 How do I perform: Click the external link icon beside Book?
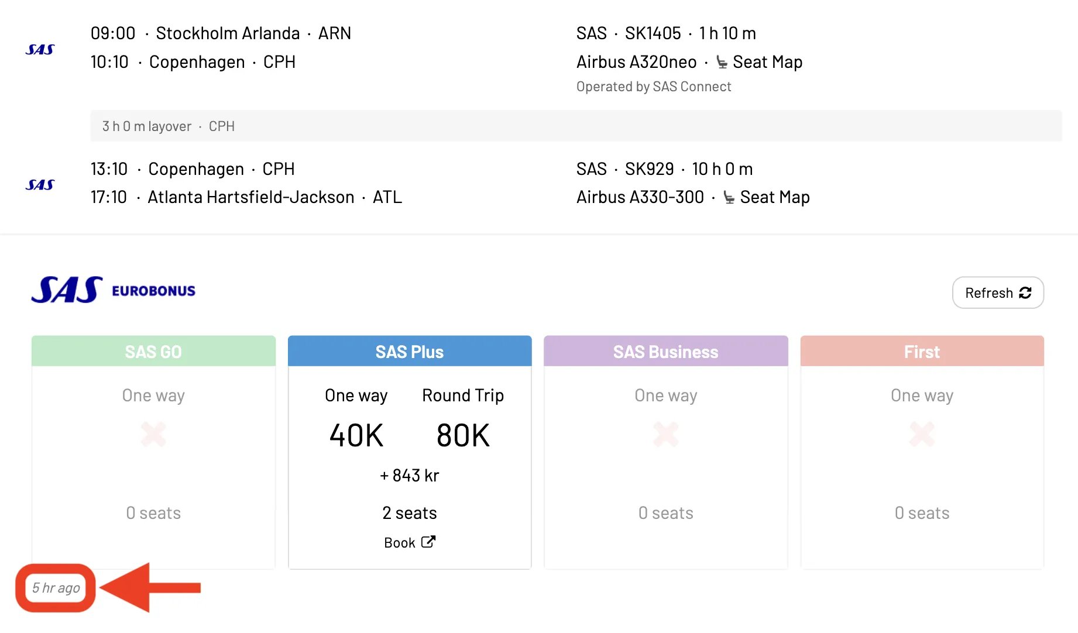[428, 542]
